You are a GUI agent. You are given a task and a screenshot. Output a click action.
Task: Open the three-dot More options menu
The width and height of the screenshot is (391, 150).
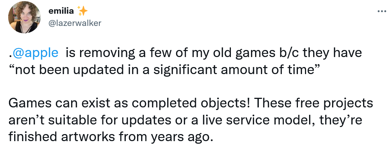(x=382, y=11)
